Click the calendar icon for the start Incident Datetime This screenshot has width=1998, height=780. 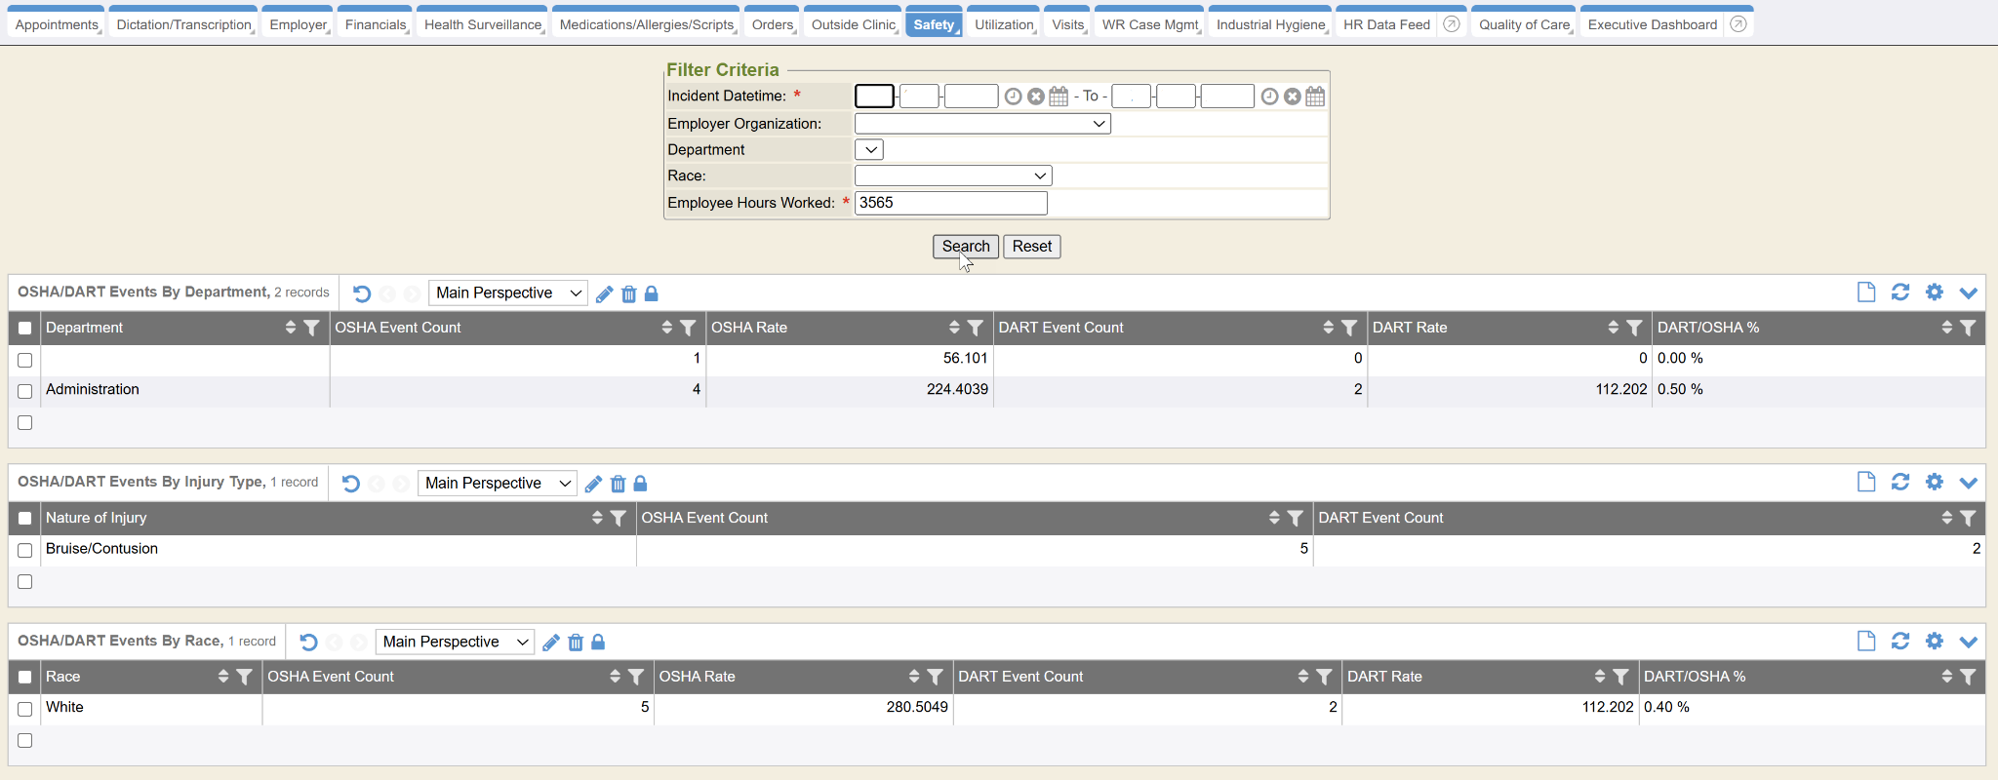(x=1059, y=97)
